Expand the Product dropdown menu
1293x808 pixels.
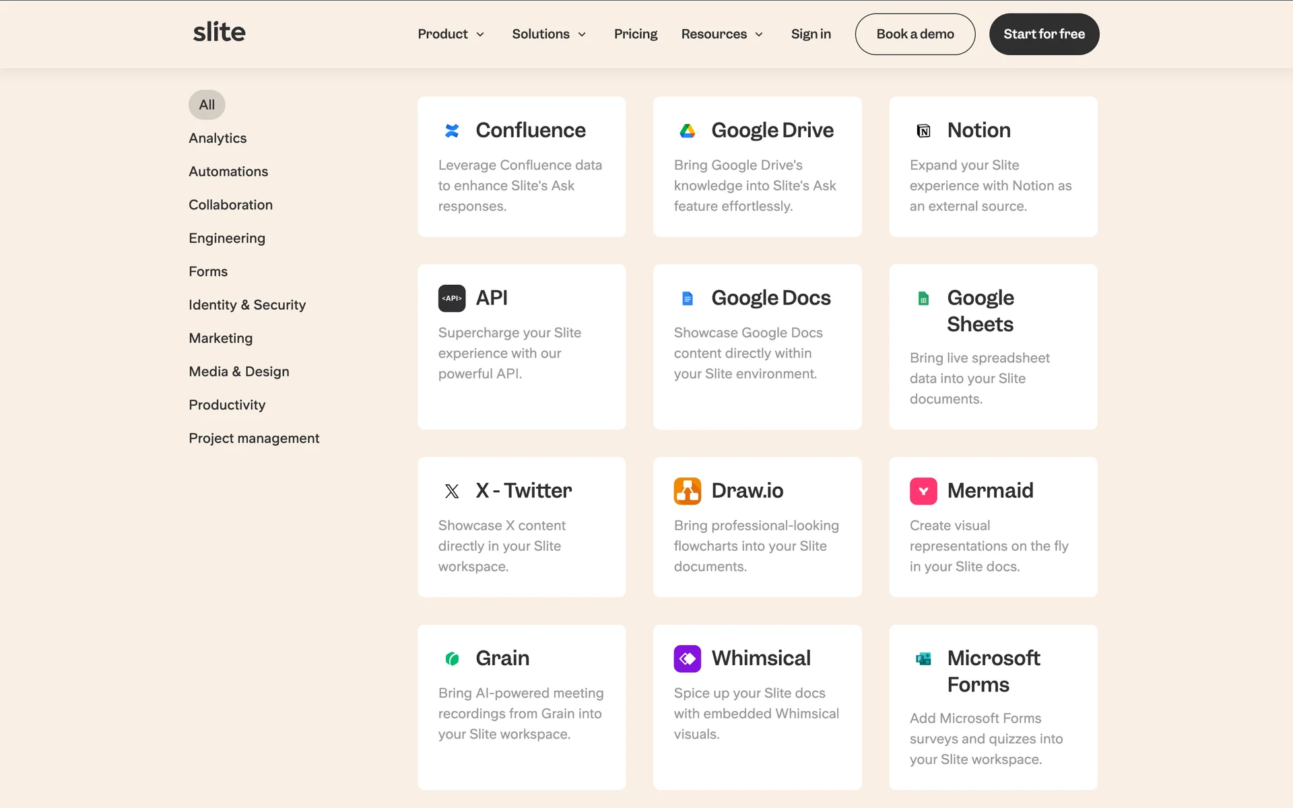[x=451, y=34]
